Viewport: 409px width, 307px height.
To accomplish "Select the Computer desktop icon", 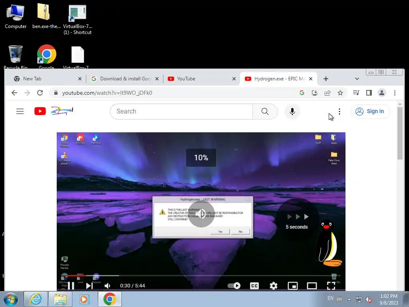I will tap(16, 16).
